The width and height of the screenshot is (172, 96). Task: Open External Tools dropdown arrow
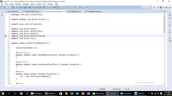tap(32, 7)
